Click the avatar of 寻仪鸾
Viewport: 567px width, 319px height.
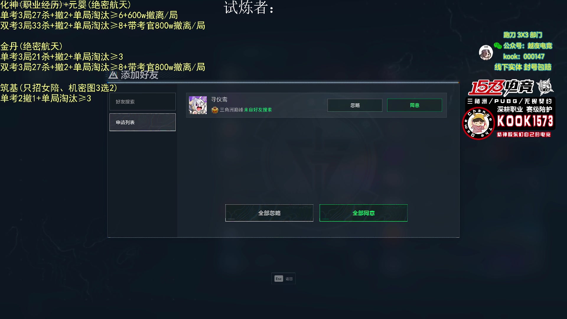pyautogui.click(x=198, y=105)
